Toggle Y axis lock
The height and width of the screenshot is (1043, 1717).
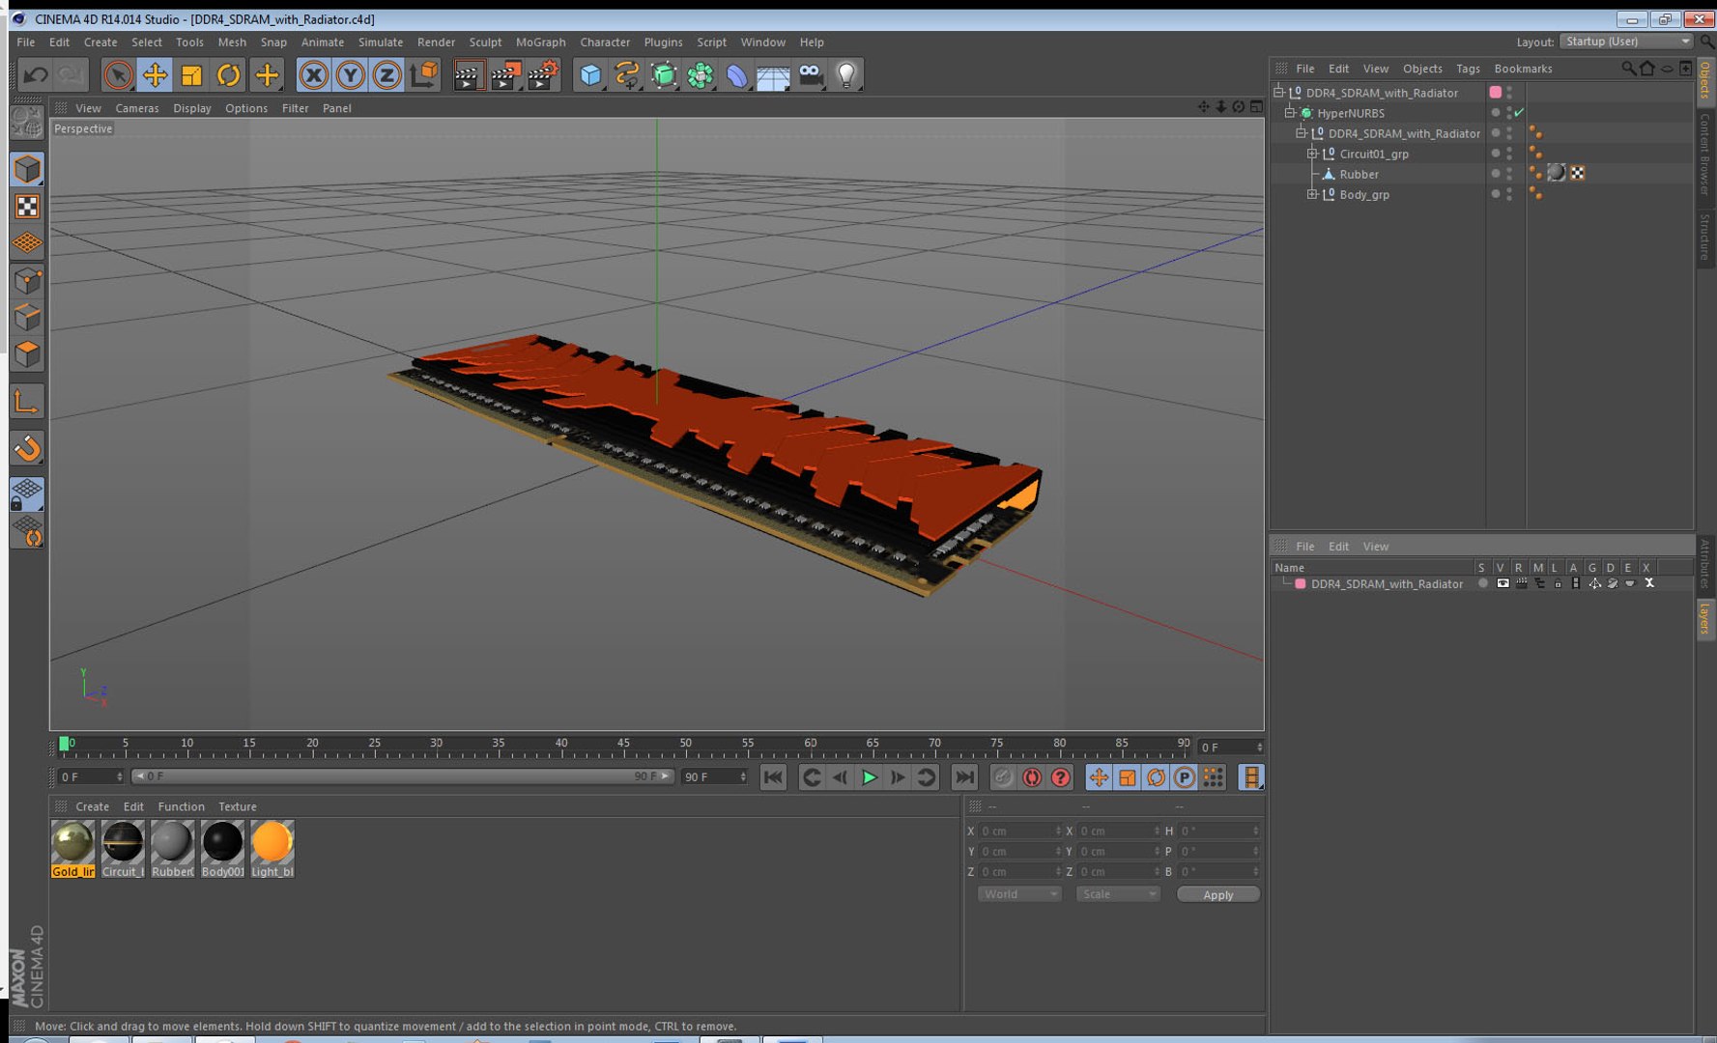tap(350, 74)
